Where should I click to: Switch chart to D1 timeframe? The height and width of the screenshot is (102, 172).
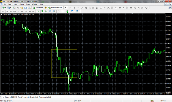[26, 11]
